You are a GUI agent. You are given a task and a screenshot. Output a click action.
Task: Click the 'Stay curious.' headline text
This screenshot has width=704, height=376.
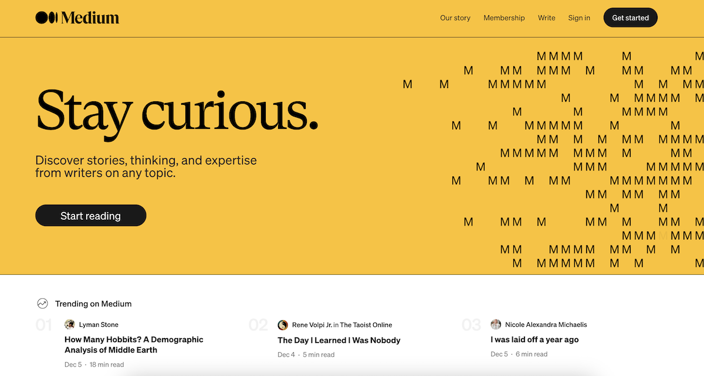tap(176, 112)
